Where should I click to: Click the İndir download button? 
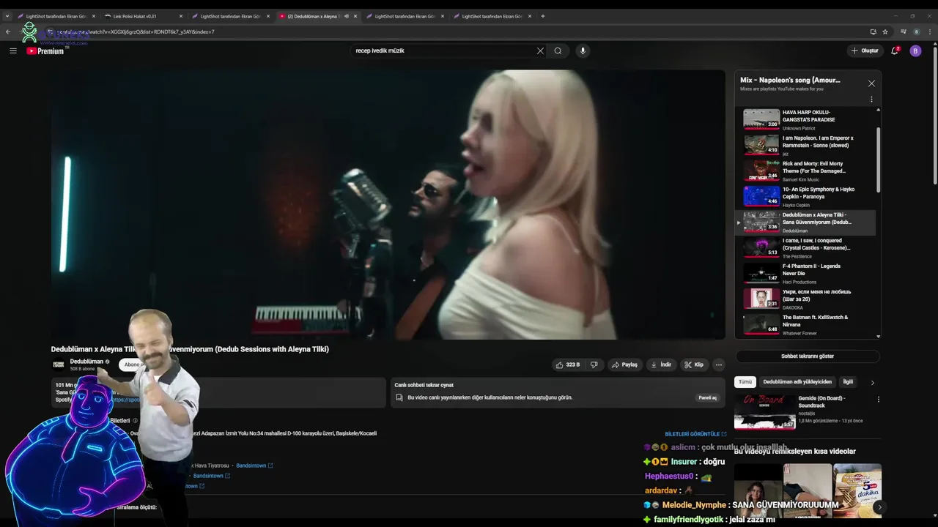(x=660, y=365)
